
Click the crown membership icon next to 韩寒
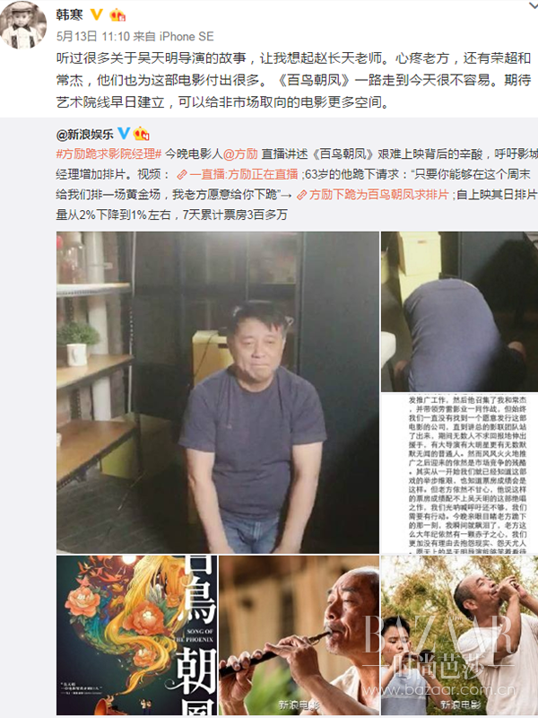tap(117, 14)
